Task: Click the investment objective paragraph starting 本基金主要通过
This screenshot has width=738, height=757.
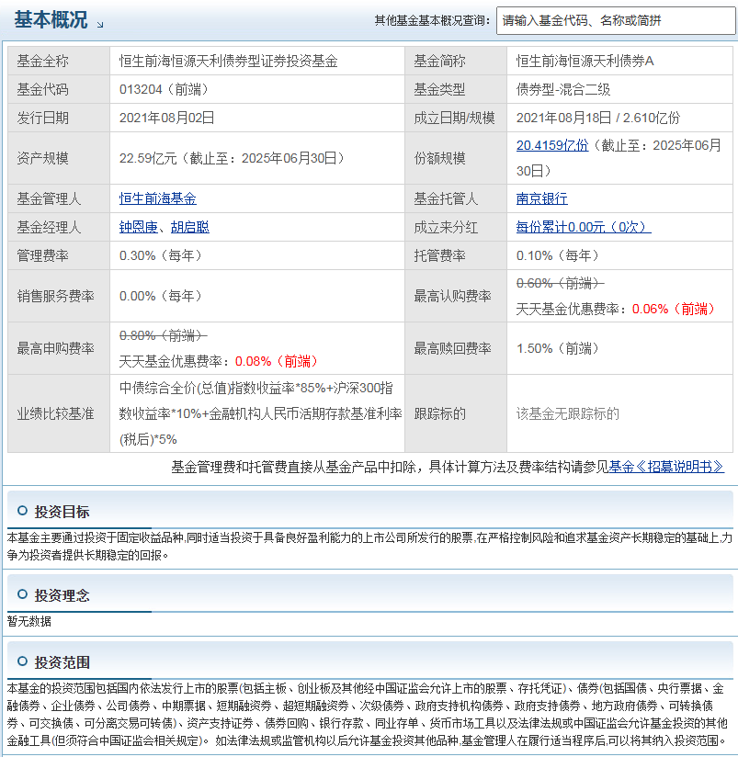Action: coord(369,547)
